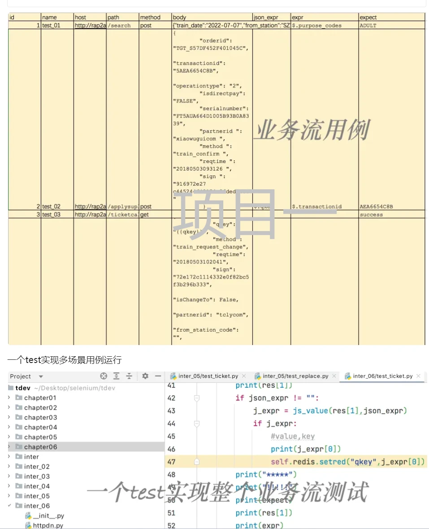Click line number 43 in the gutter
The image size is (429, 529).
(171, 411)
